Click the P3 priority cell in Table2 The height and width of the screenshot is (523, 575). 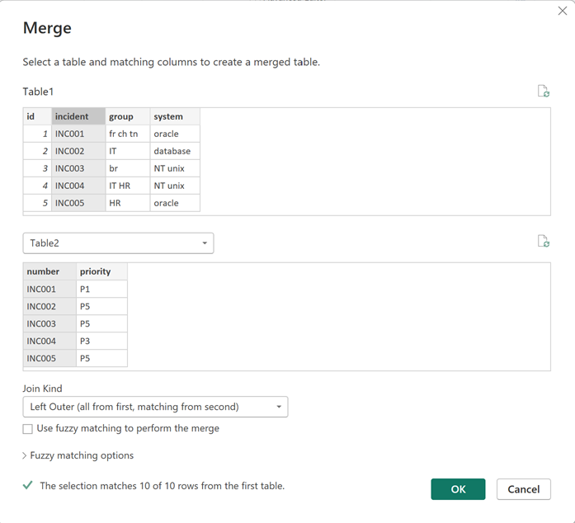pyautogui.click(x=101, y=341)
